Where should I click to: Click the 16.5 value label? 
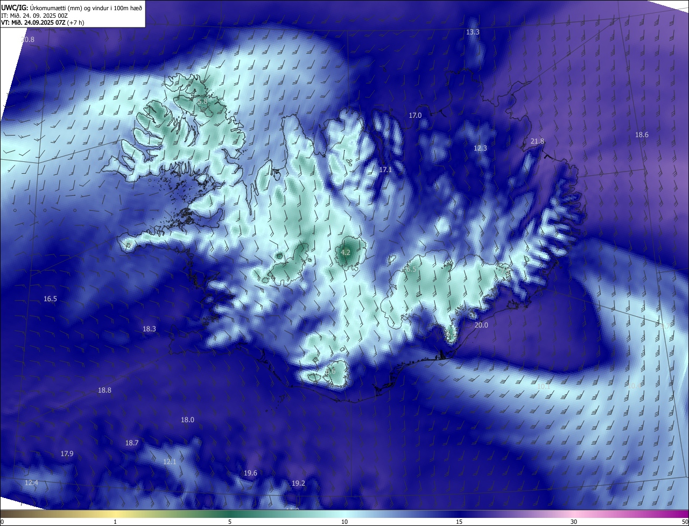coord(50,299)
